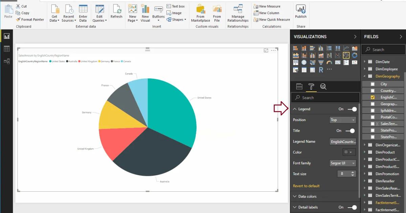Switch to Data view in left sidebar
This screenshot has height=213, width=406.
tap(7, 48)
